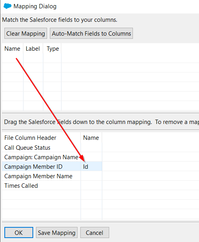Click the Name header in mapping table
Viewport: 199px width, 242px height.
(91, 138)
